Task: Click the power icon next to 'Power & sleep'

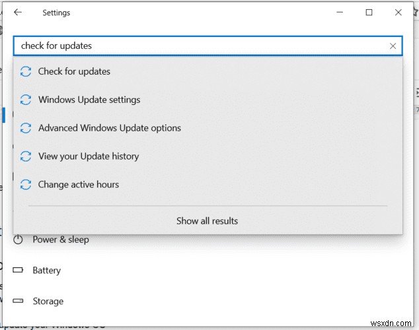Action: [x=18, y=240]
